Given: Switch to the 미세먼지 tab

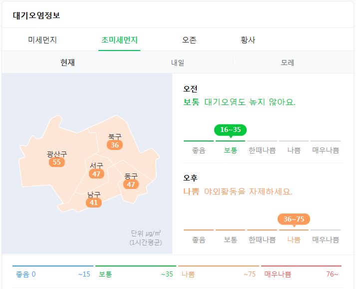Looking at the screenshot, I should (x=42, y=40).
